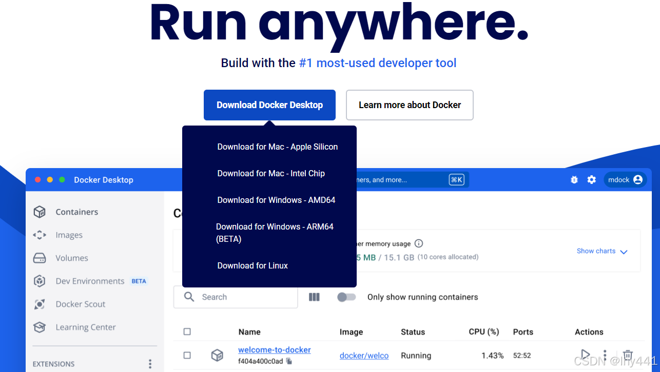Choose Download for Mac - Intel Chip
This screenshot has width=660, height=372.
(271, 173)
